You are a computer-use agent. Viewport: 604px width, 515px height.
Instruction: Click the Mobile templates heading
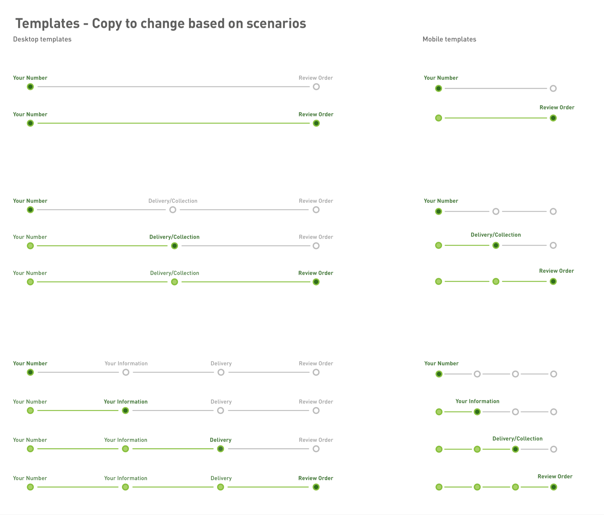pos(449,39)
